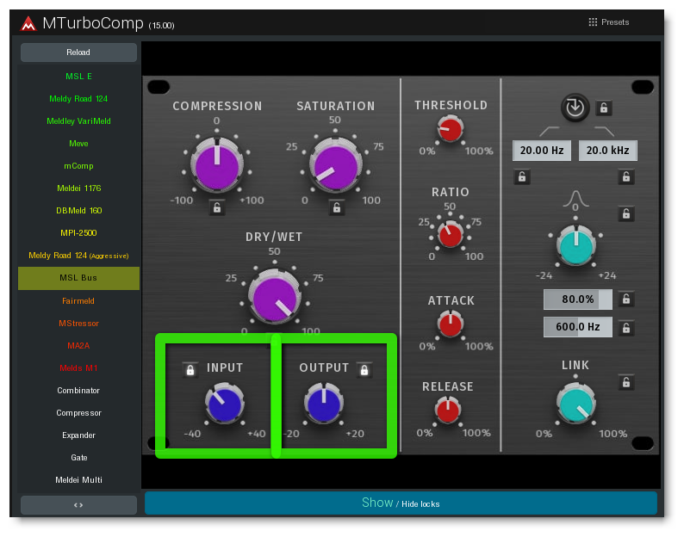Click the bell-curve filter shape icon

(575, 200)
